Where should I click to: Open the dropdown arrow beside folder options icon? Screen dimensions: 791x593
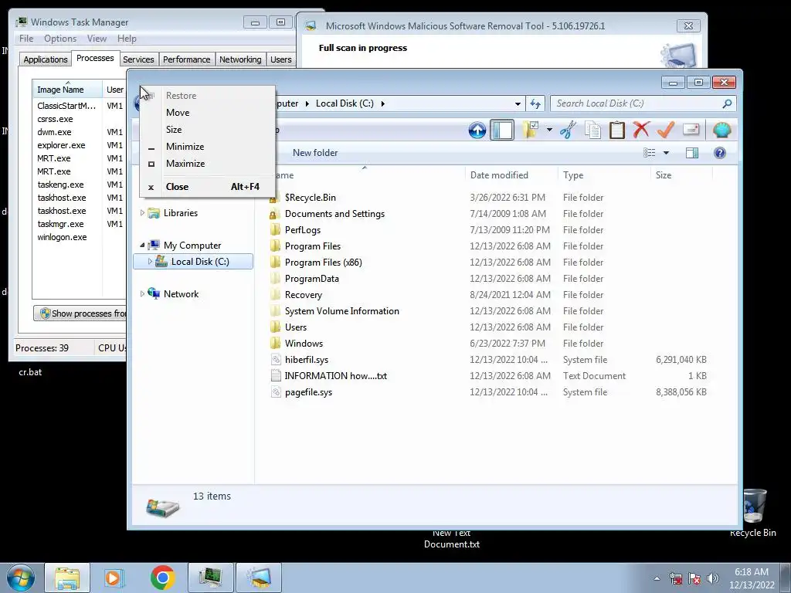549,130
